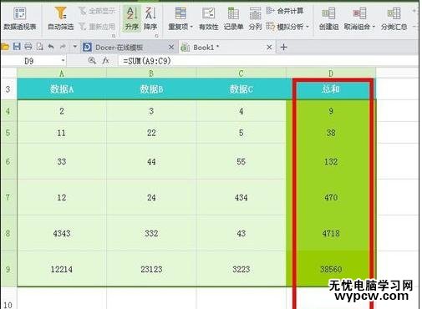Viewport: 422px width, 309px height.
Task: Click 创建组 create group
Action: [328, 18]
